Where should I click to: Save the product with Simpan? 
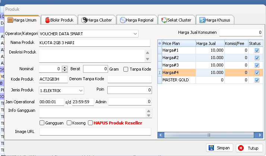coord(220,148)
